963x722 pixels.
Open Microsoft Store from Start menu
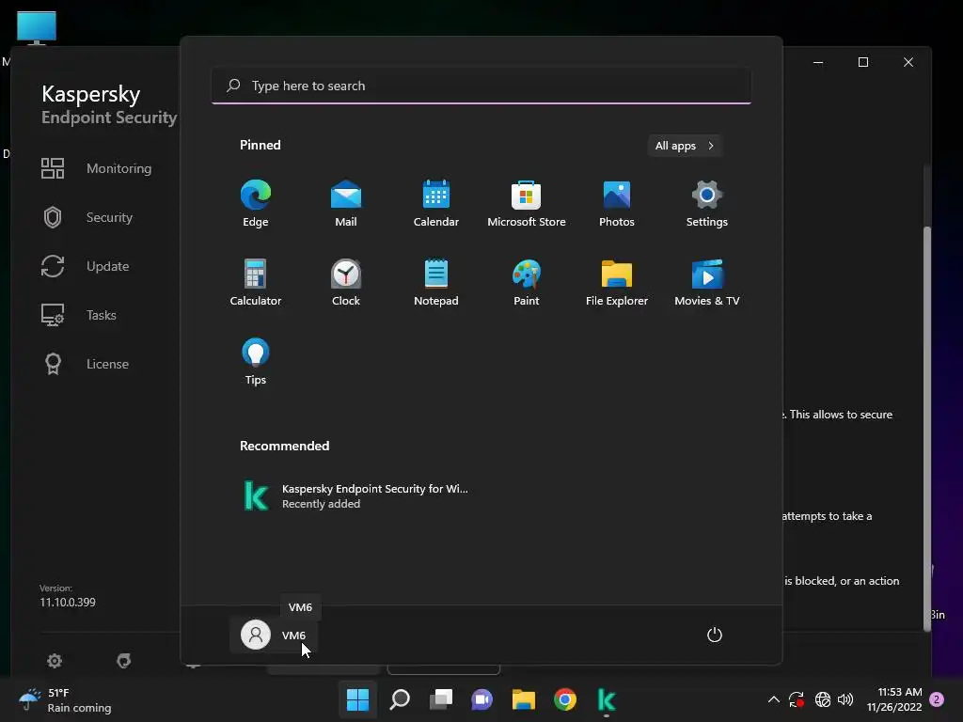pyautogui.click(x=527, y=204)
